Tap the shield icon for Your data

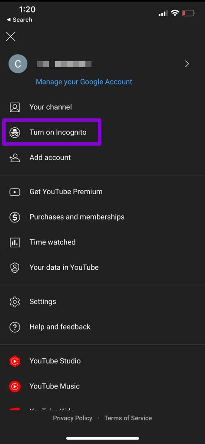point(15,267)
